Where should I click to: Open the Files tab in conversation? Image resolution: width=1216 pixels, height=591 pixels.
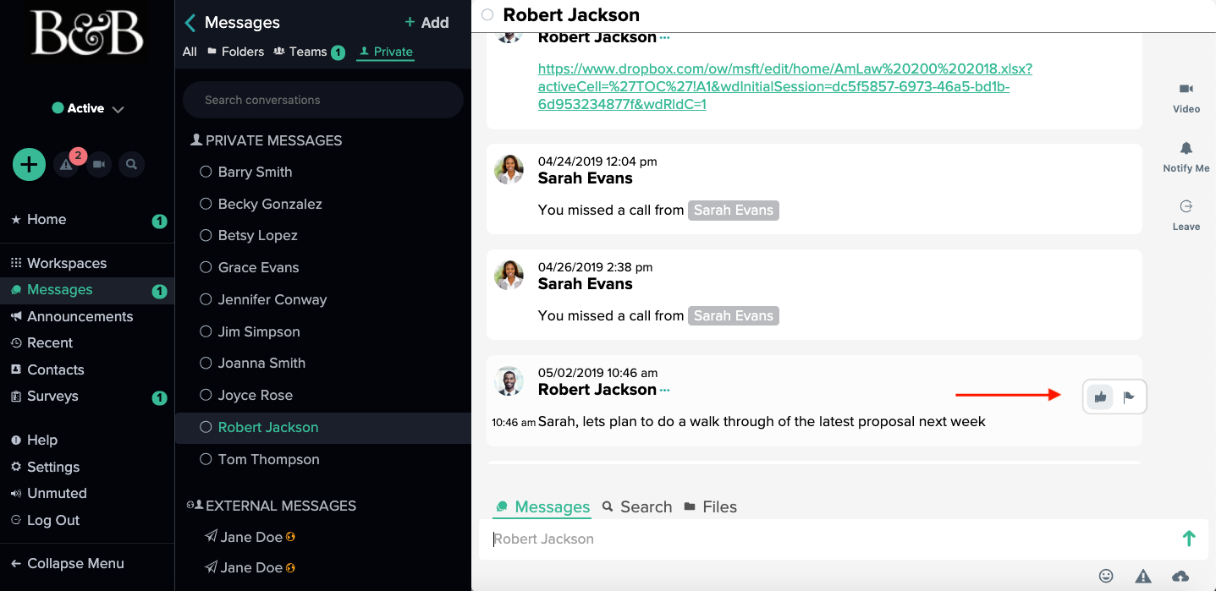(711, 506)
